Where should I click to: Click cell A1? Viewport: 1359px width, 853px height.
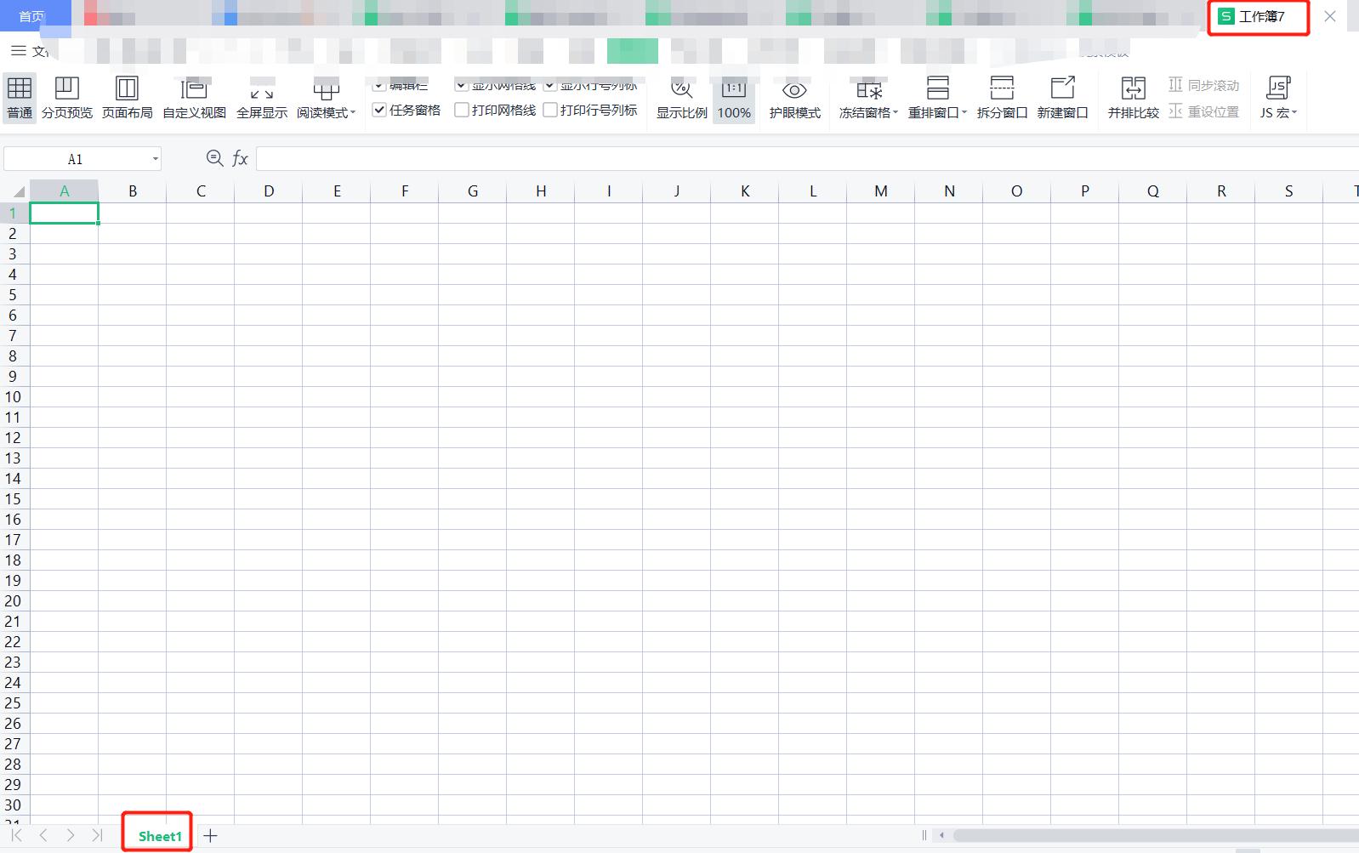(65, 213)
